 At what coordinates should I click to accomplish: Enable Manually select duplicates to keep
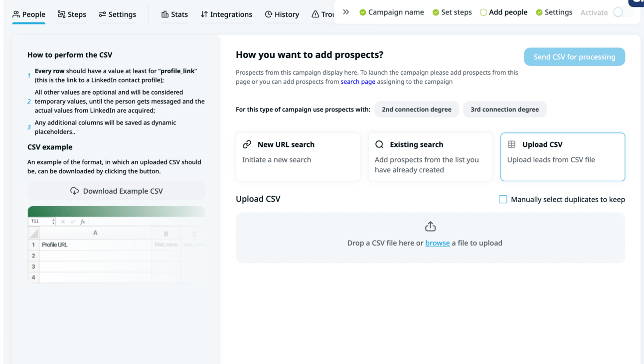pos(503,199)
